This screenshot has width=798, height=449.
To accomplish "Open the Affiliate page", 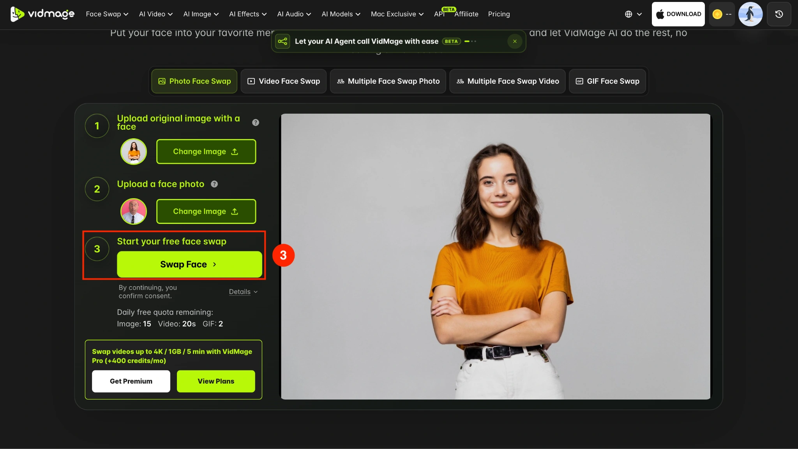I will pyautogui.click(x=466, y=14).
